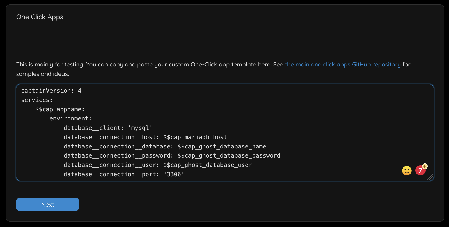This screenshot has height=227, width=449.
Task: Click the textarea resize handle corner
Action: (430, 177)
